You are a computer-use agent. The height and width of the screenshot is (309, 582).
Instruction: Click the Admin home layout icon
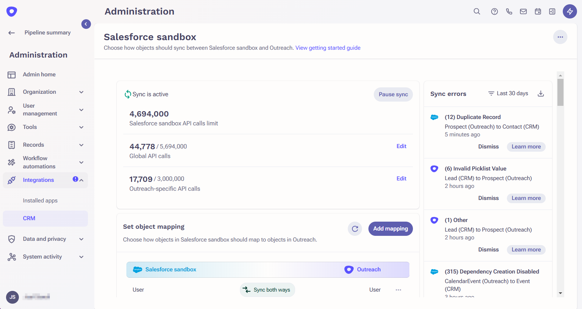[x=12, y=75]
